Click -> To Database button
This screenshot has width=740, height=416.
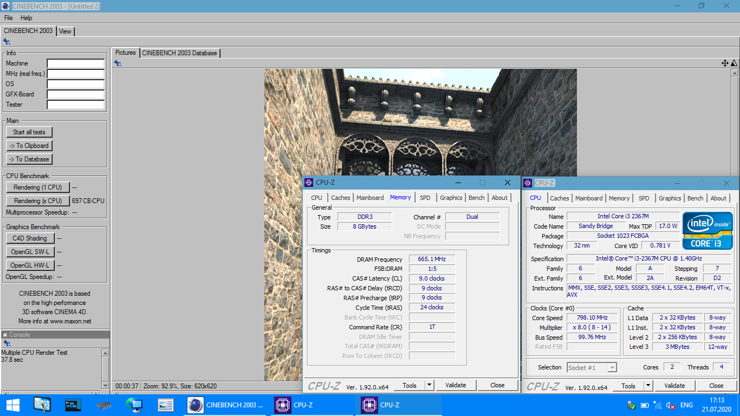point(29,159)
